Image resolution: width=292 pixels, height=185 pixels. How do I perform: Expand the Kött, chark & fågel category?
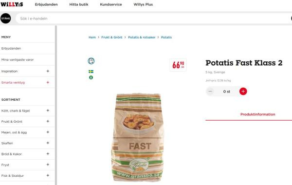tap(48, 111)
